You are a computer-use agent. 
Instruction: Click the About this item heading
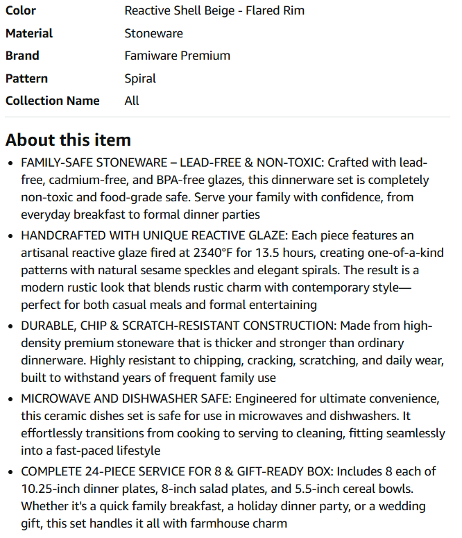point(68,140)
